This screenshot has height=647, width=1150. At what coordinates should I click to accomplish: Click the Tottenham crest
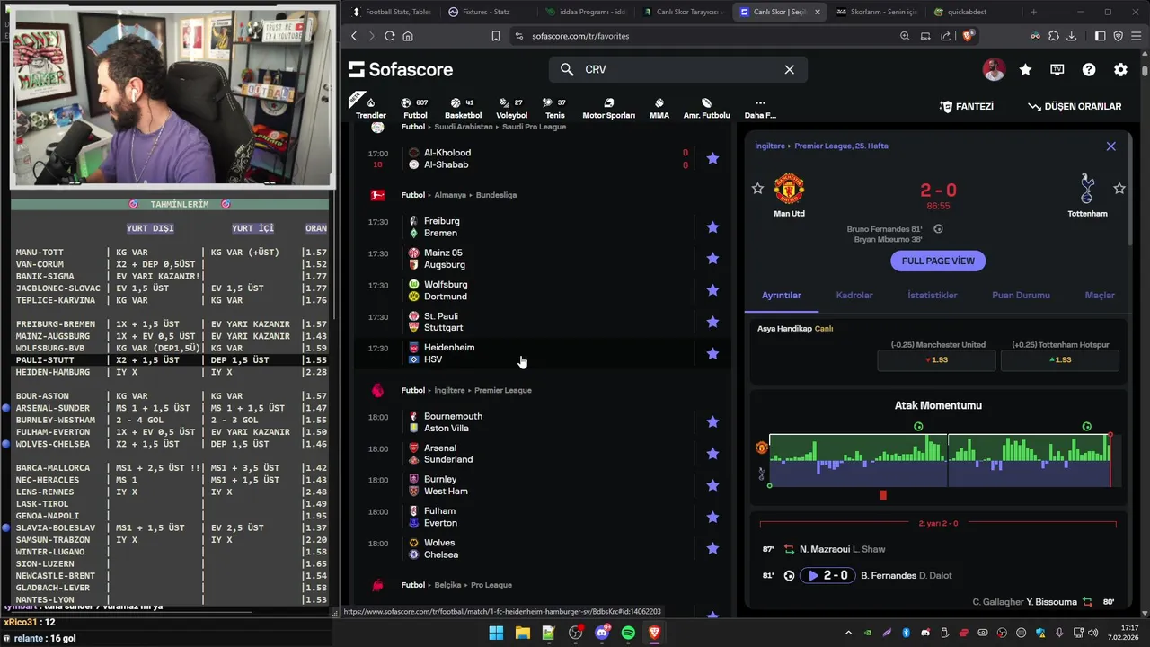pos(1087,189)
